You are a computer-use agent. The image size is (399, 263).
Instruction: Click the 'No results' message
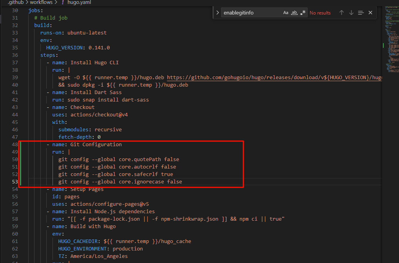tap(320, 13)
